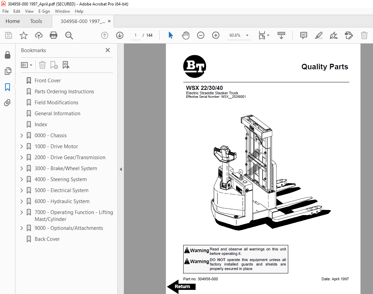This screenshot has height=294, width=373.
Task: Open the Attachments paperclip pane
Action: point(8,103)
